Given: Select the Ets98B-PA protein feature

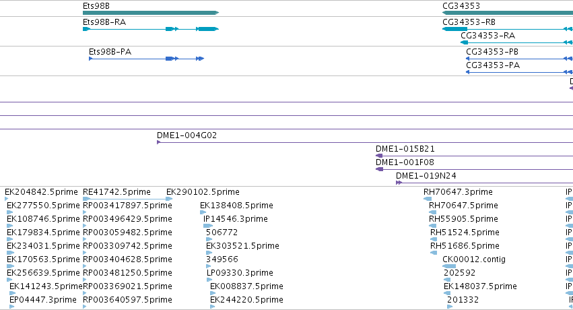Looking at the screenshot, I should pyautogui.click(x=147, y=59).
